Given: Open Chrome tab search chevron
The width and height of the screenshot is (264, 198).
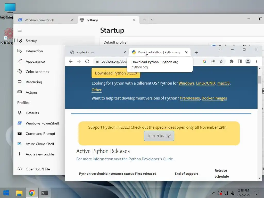Looking at the screenshot, I should pyautogui.click(x=220, y=49).
